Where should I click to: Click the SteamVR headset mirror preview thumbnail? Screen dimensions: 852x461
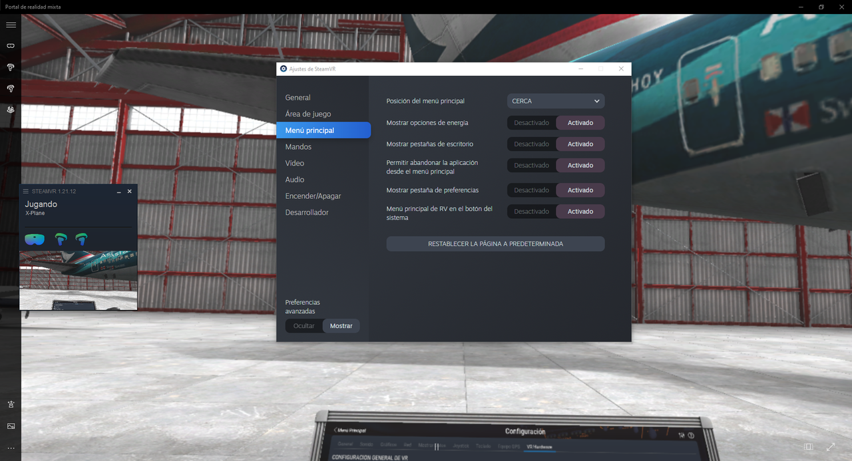click(79, 280)
